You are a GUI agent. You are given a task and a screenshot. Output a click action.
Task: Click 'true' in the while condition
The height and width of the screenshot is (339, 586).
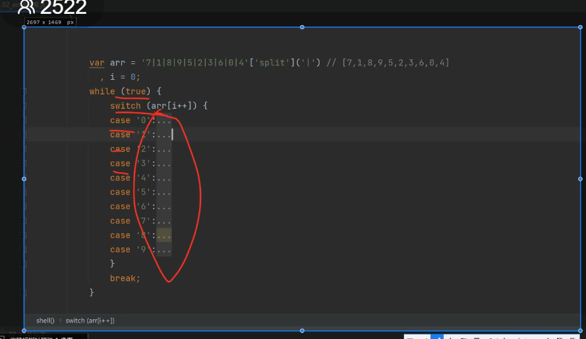tap(136, 92)
